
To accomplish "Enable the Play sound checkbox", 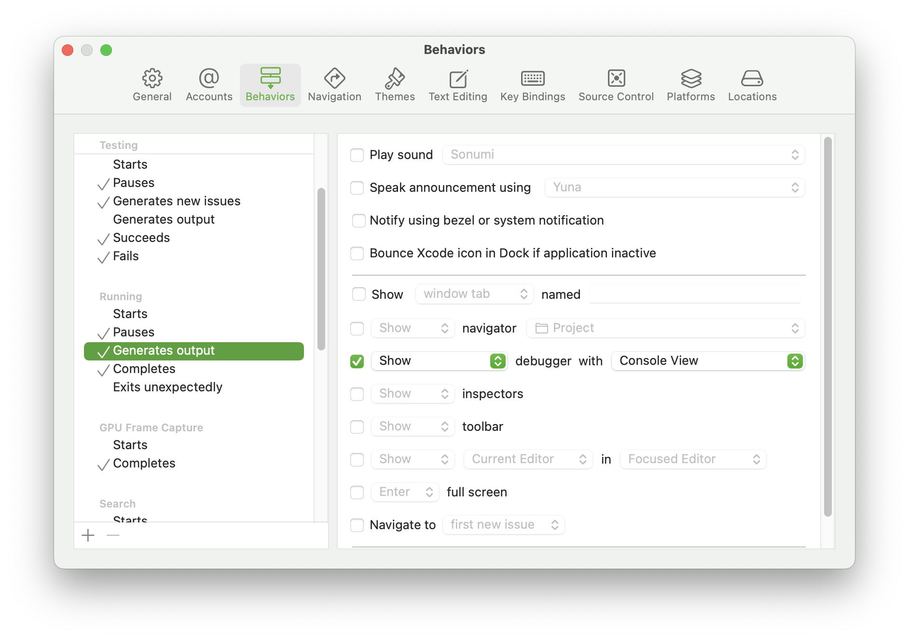I will point(357,155).
